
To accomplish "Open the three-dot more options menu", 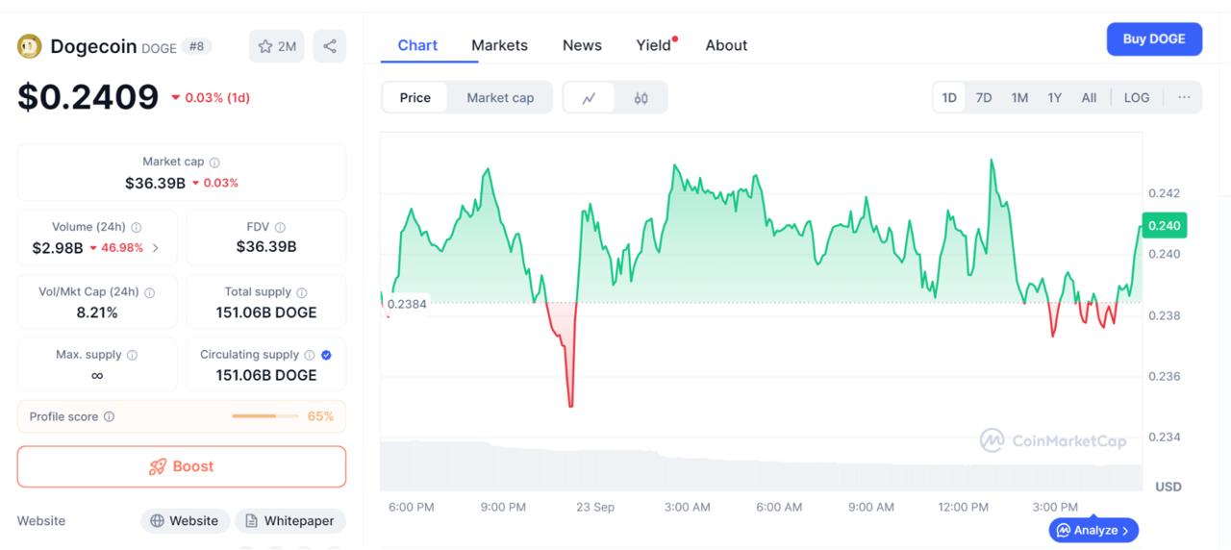I will (1184, 97).
